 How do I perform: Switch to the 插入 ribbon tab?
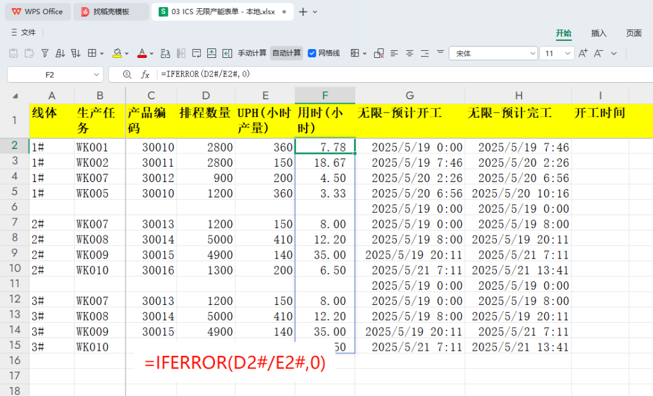[599, 33]
